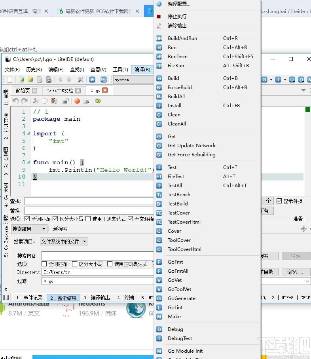Choose Get Update Network entry
311x359 pixels.
click(x=192, y=146)
